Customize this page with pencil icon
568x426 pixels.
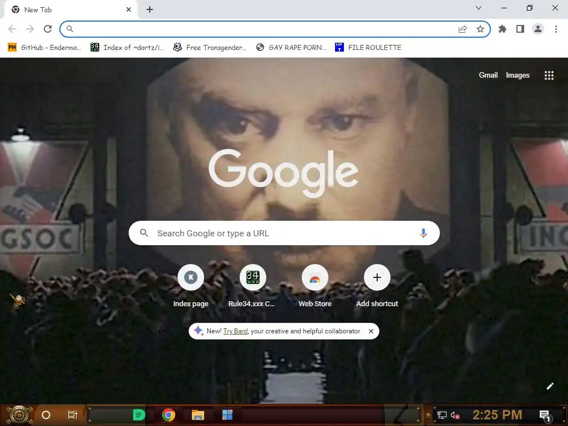[x=550, y=386]
